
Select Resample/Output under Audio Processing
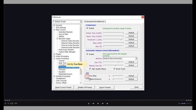pos(65,74)
